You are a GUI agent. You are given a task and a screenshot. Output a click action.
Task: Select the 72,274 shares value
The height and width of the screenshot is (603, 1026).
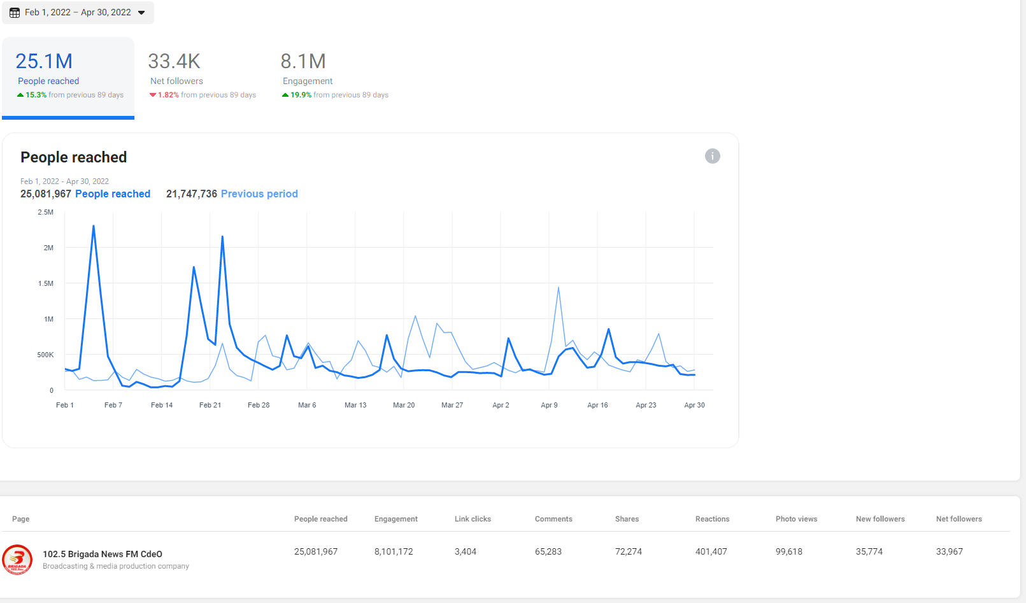click(629, 551)
